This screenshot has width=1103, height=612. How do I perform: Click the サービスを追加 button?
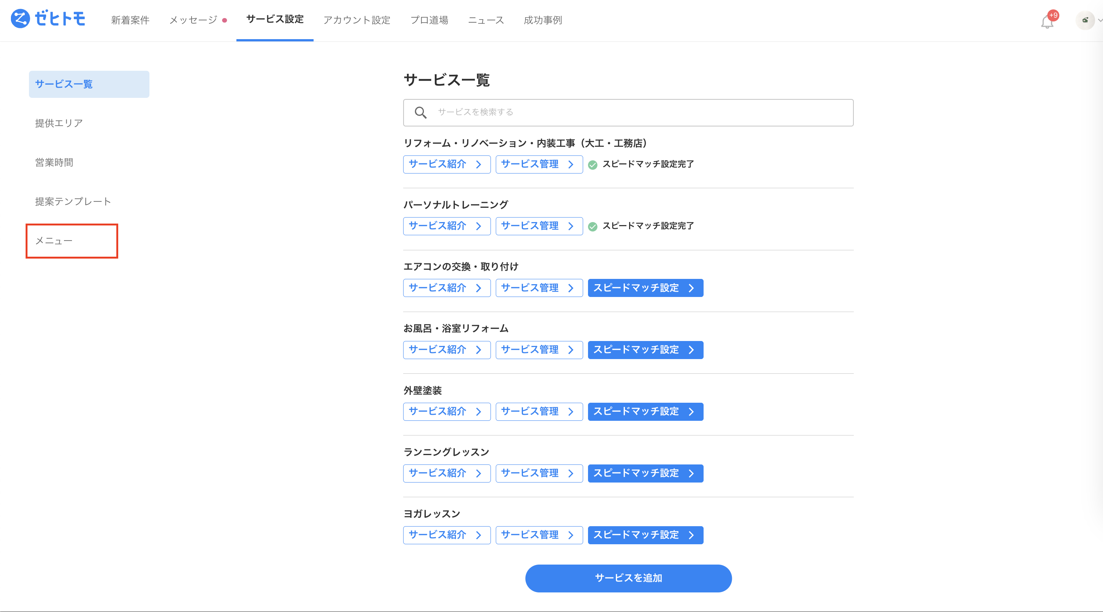(628, 578)
